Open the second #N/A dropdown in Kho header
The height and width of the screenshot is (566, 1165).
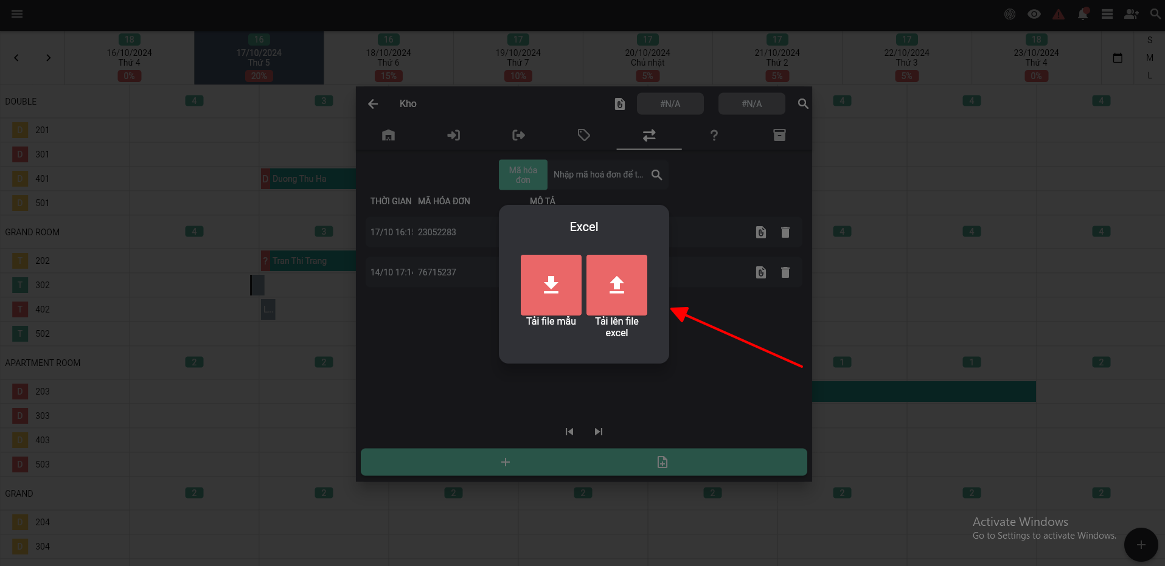click(752, 104)
